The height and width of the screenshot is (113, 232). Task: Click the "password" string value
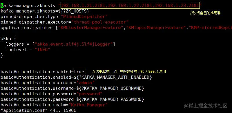point(89,94)
